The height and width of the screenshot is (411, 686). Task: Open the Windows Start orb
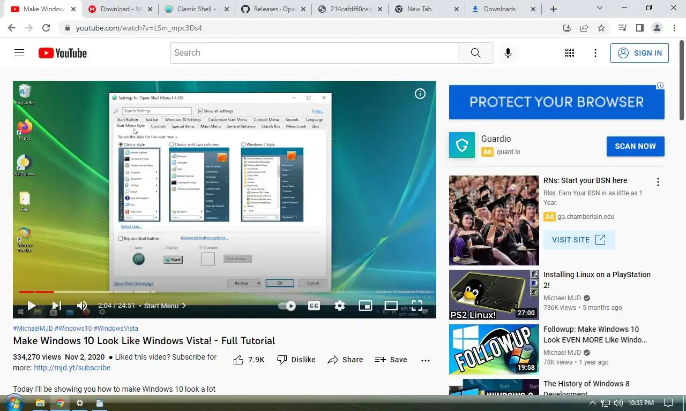click(x=14, y=402)
